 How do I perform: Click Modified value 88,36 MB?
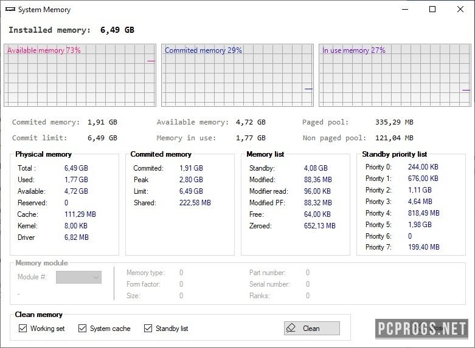pyautogui.click(x=317, y=180)
